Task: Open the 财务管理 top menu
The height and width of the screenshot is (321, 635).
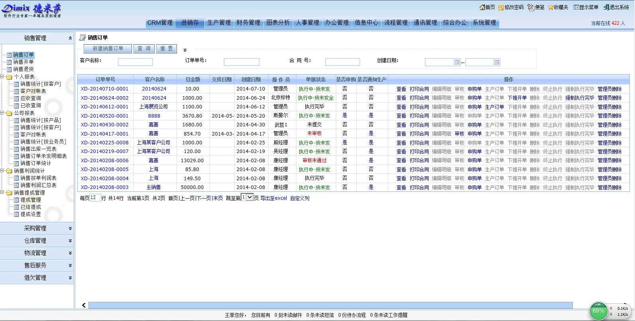Action: 248,23
